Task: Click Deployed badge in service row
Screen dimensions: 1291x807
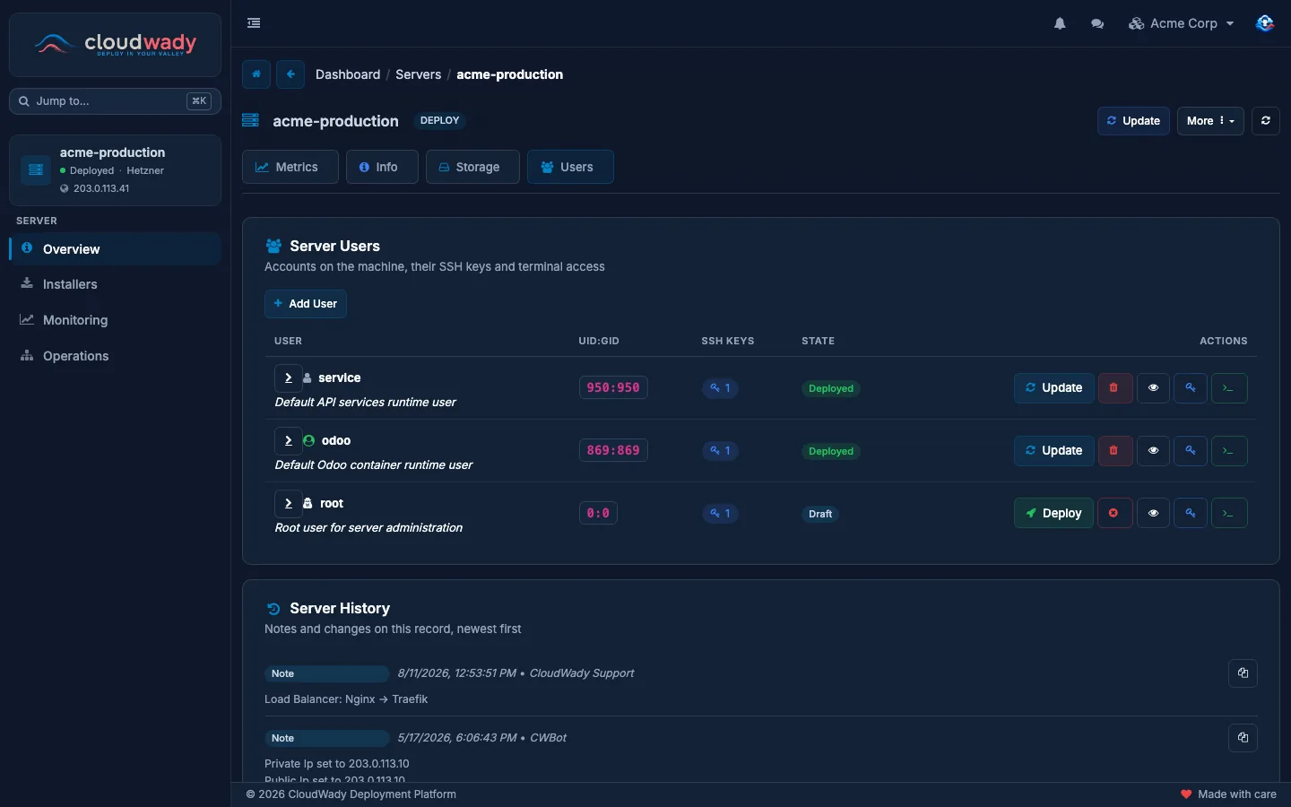Action: click(831, 388)
